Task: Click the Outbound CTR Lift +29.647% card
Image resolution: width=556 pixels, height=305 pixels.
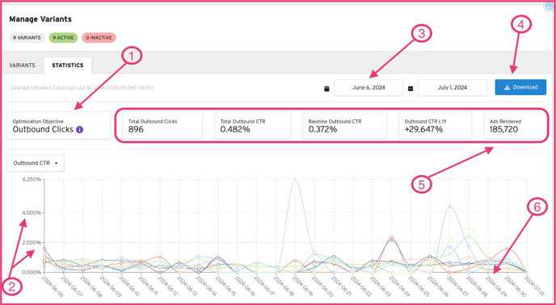Action: click(x=436, y=125)
